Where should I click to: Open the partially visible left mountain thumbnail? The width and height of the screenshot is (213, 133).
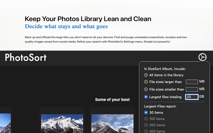coord(5,123)
